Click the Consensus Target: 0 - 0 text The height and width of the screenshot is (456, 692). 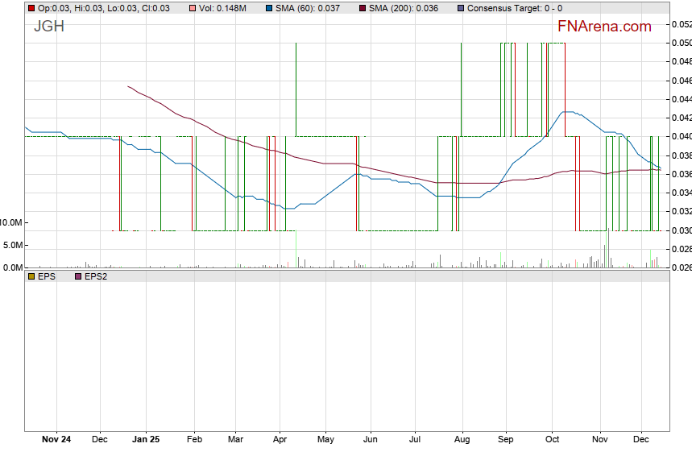pos(514,8)
